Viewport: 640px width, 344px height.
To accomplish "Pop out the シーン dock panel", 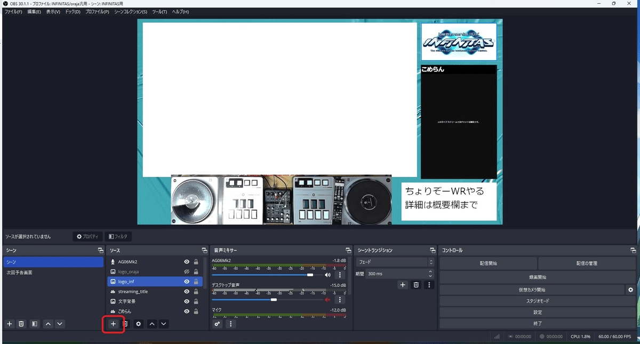I will click(100, 250).
